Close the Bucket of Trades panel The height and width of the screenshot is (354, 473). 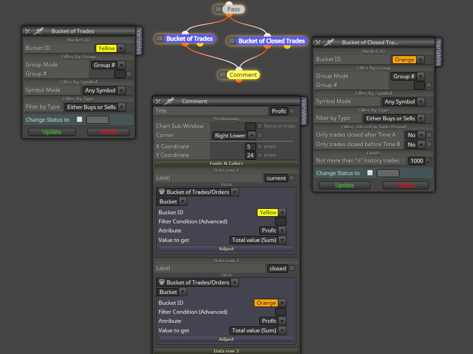pos(28,31)
